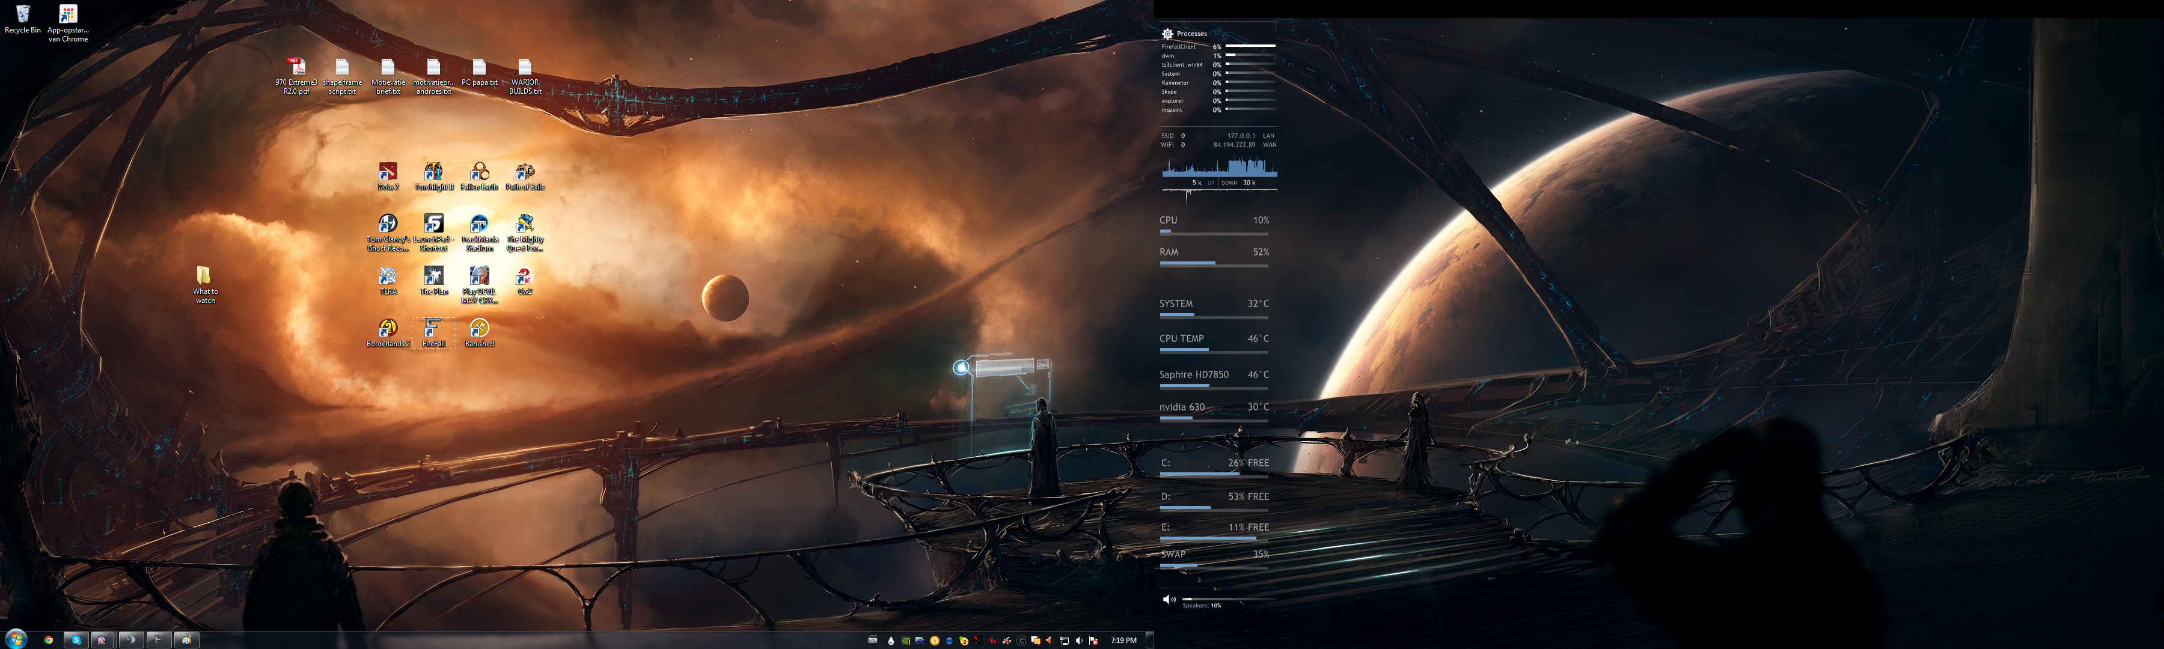Screen dimensions: 2164x649
Task: Set the Speakers volume slider
Action: (x=1228, y=600)
